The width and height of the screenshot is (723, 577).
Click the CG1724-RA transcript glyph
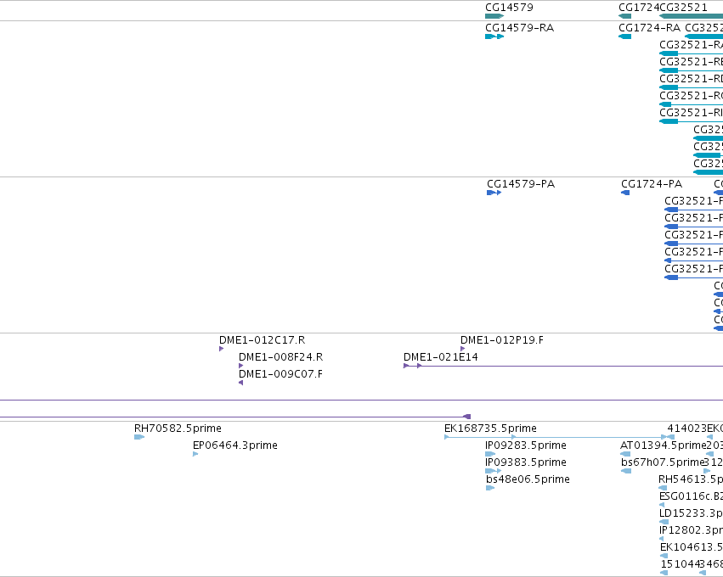[x=624, y=36]
